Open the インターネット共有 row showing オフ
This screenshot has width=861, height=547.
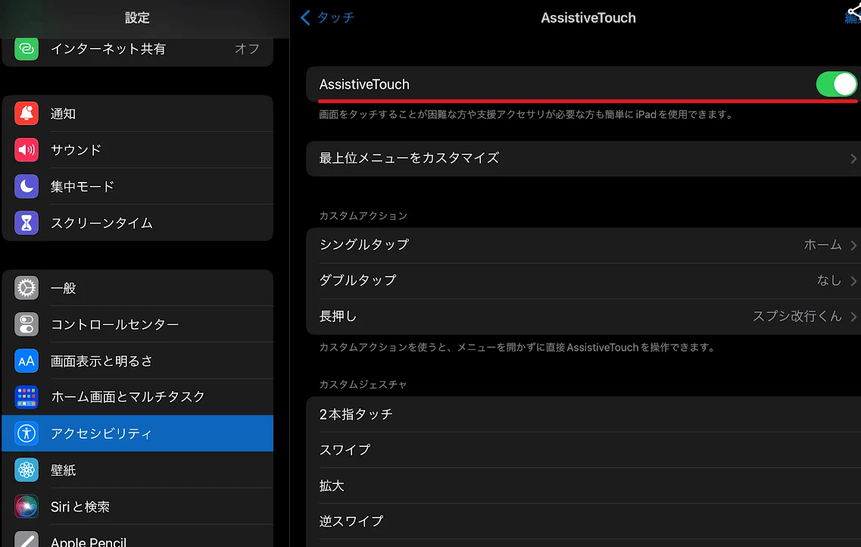(x=138, y=51)
